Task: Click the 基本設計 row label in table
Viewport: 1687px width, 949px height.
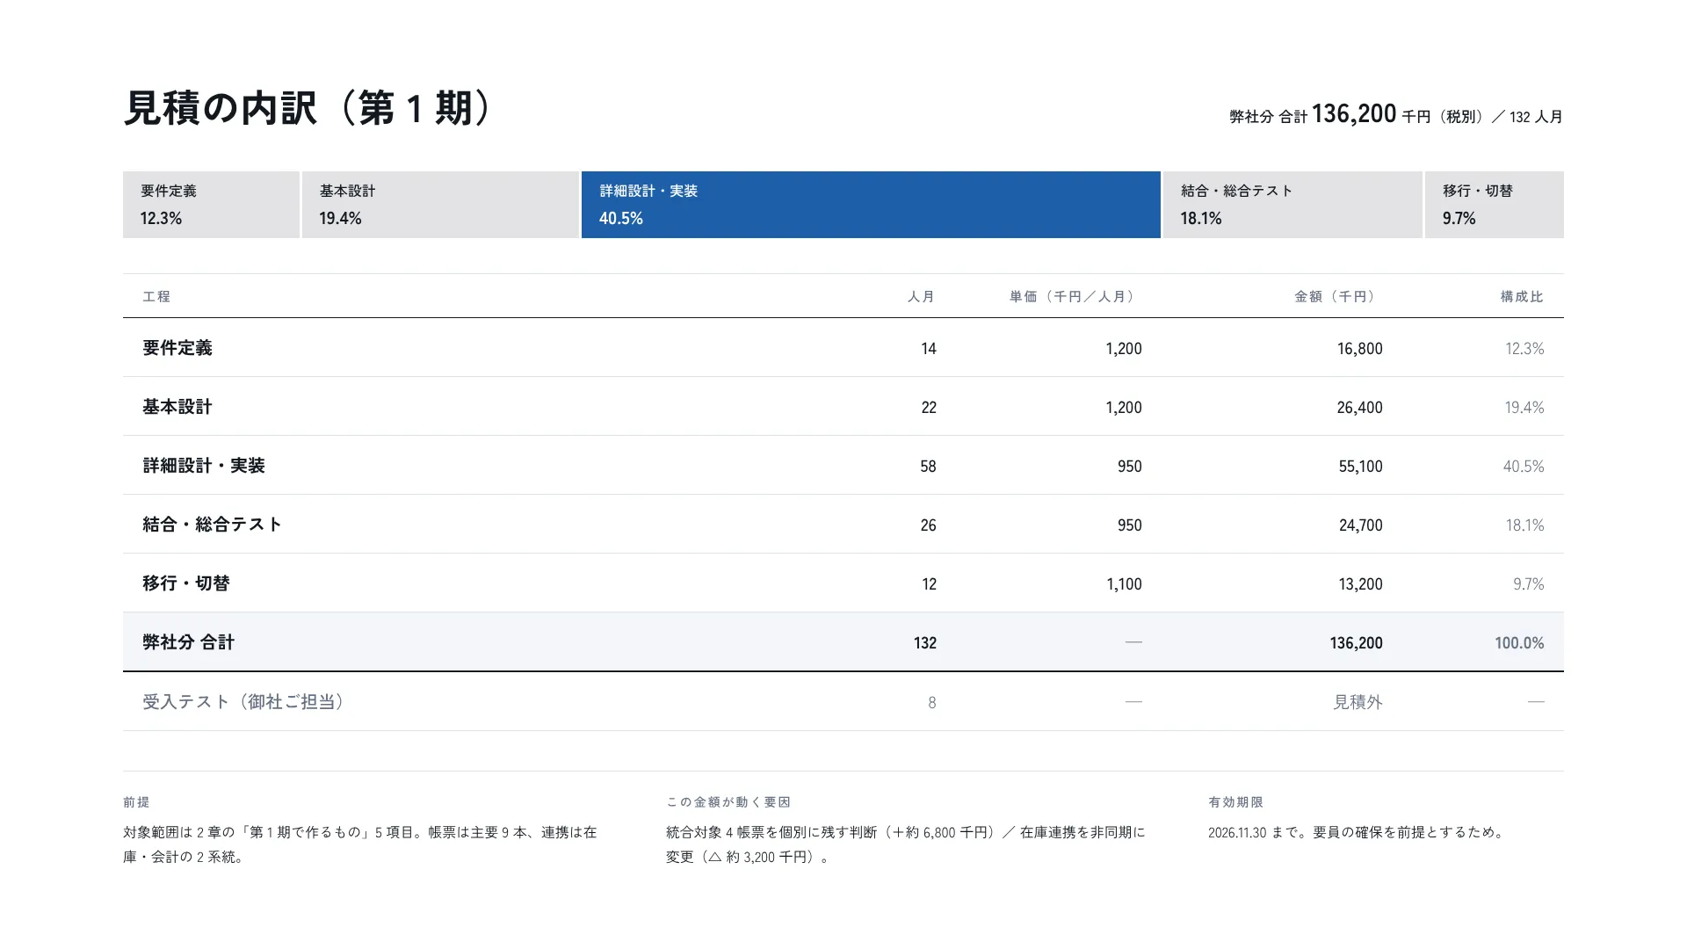Action: pos(177,407)
